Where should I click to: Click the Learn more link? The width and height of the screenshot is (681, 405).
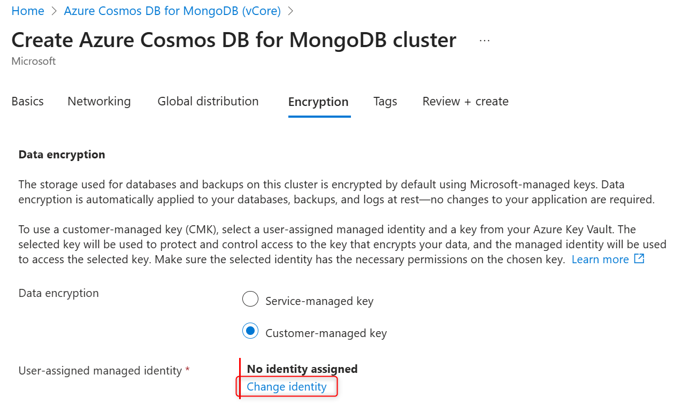600,259
